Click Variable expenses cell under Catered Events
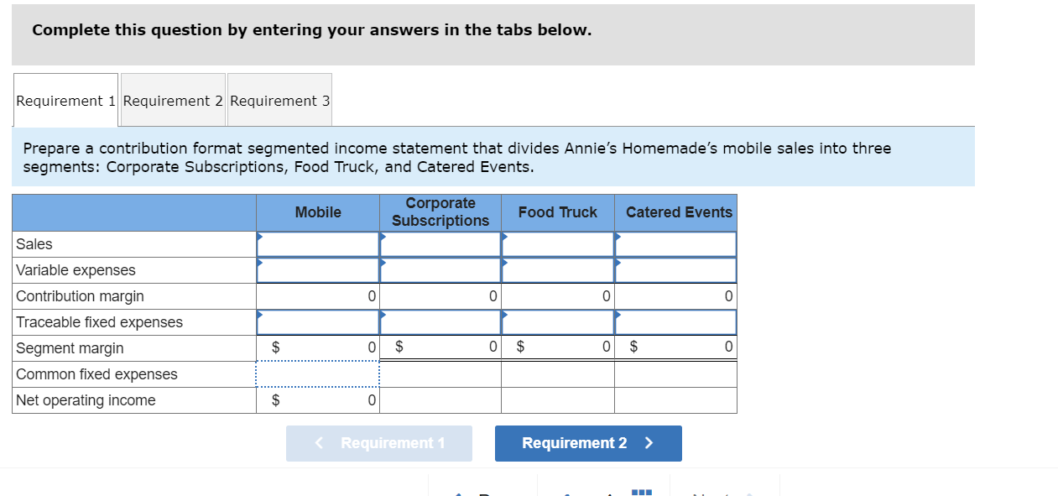Image resolution: width=1058 pixels, height=496 pixels. (x=676, y=269)
